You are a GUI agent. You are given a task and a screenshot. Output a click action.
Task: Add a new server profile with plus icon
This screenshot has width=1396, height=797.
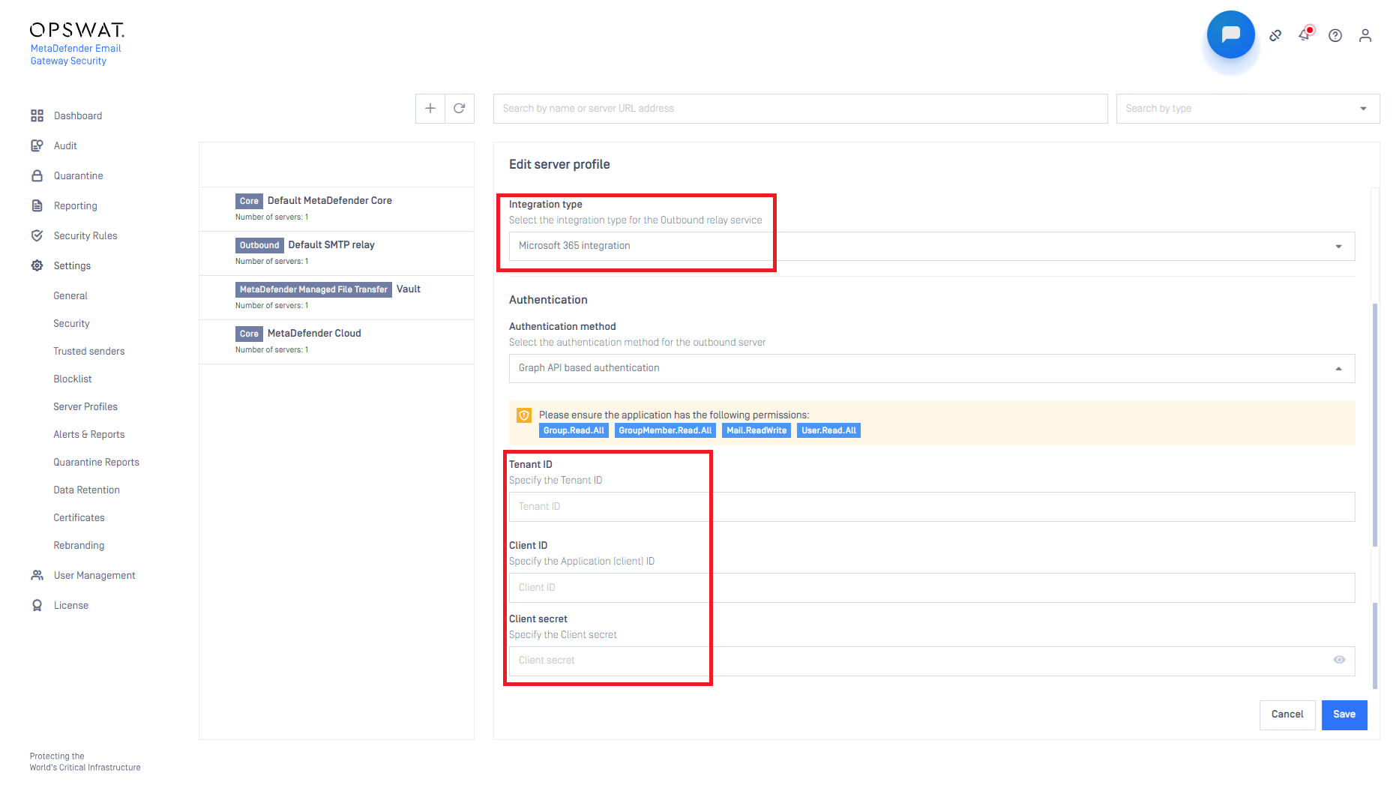430,109
